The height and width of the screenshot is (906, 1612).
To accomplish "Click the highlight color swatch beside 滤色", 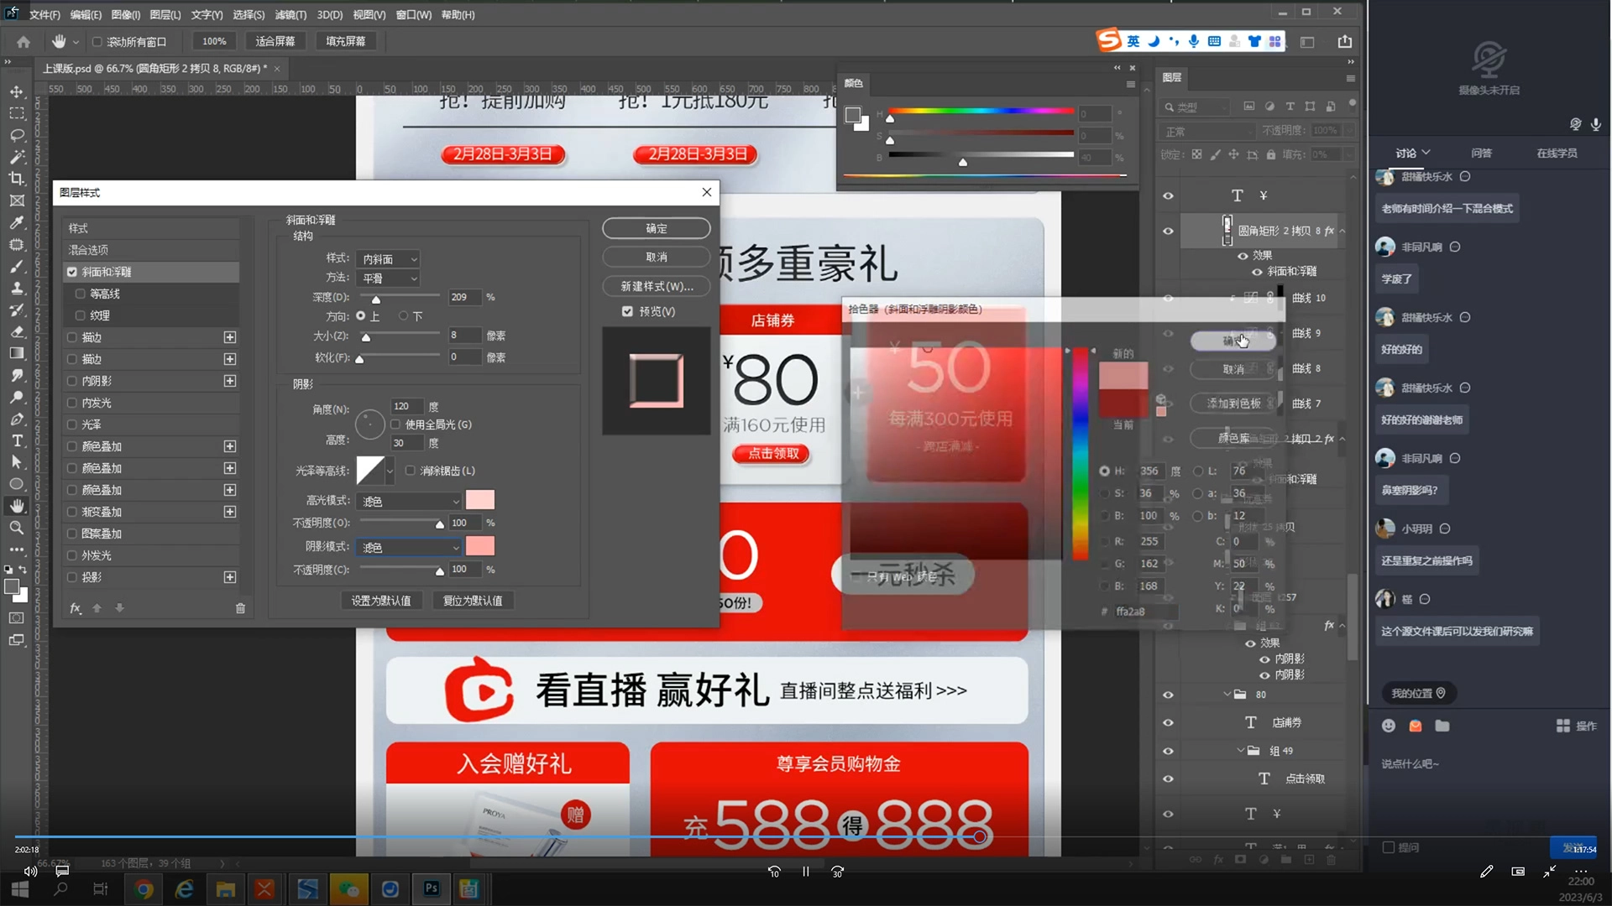I will click(480, 499).
